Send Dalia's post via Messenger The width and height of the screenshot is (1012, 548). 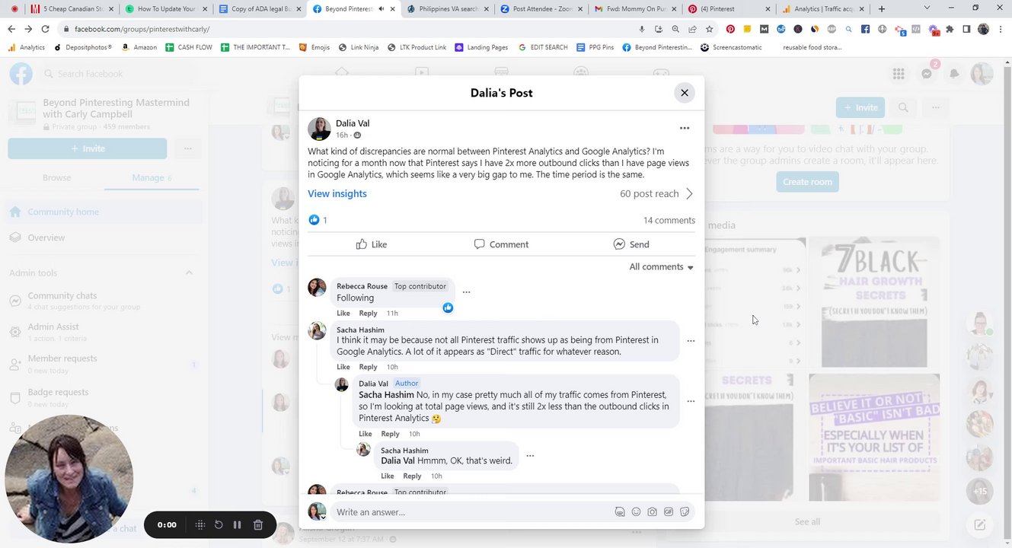[631, 244]
